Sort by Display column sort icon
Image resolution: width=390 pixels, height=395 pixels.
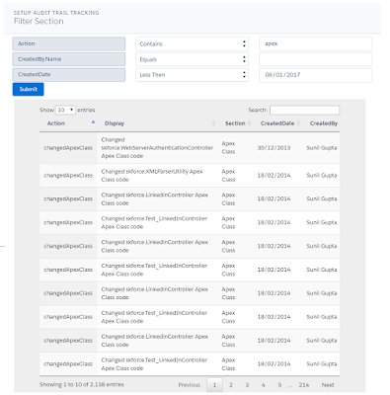pyautogui.click(x=213, y=123)
